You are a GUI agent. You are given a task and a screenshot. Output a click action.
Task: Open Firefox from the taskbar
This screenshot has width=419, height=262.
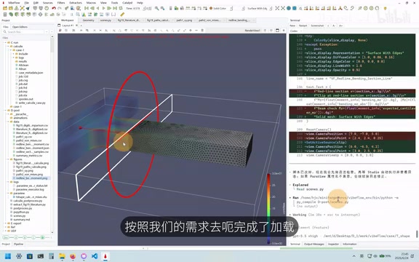[73, 256]
